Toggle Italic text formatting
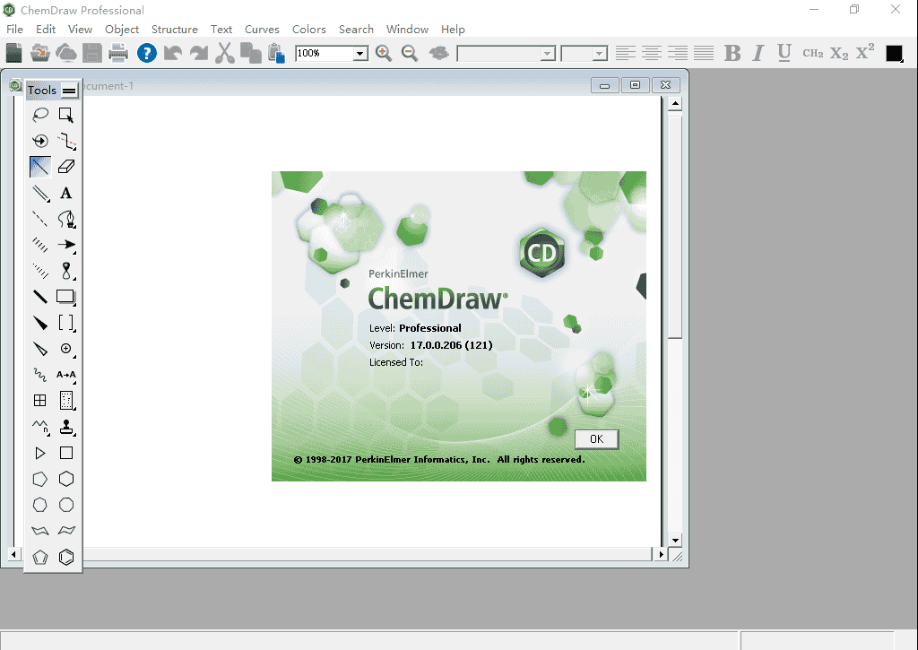Image resolution: width=918 pixels, height=650 pixels. click(758, 53)
